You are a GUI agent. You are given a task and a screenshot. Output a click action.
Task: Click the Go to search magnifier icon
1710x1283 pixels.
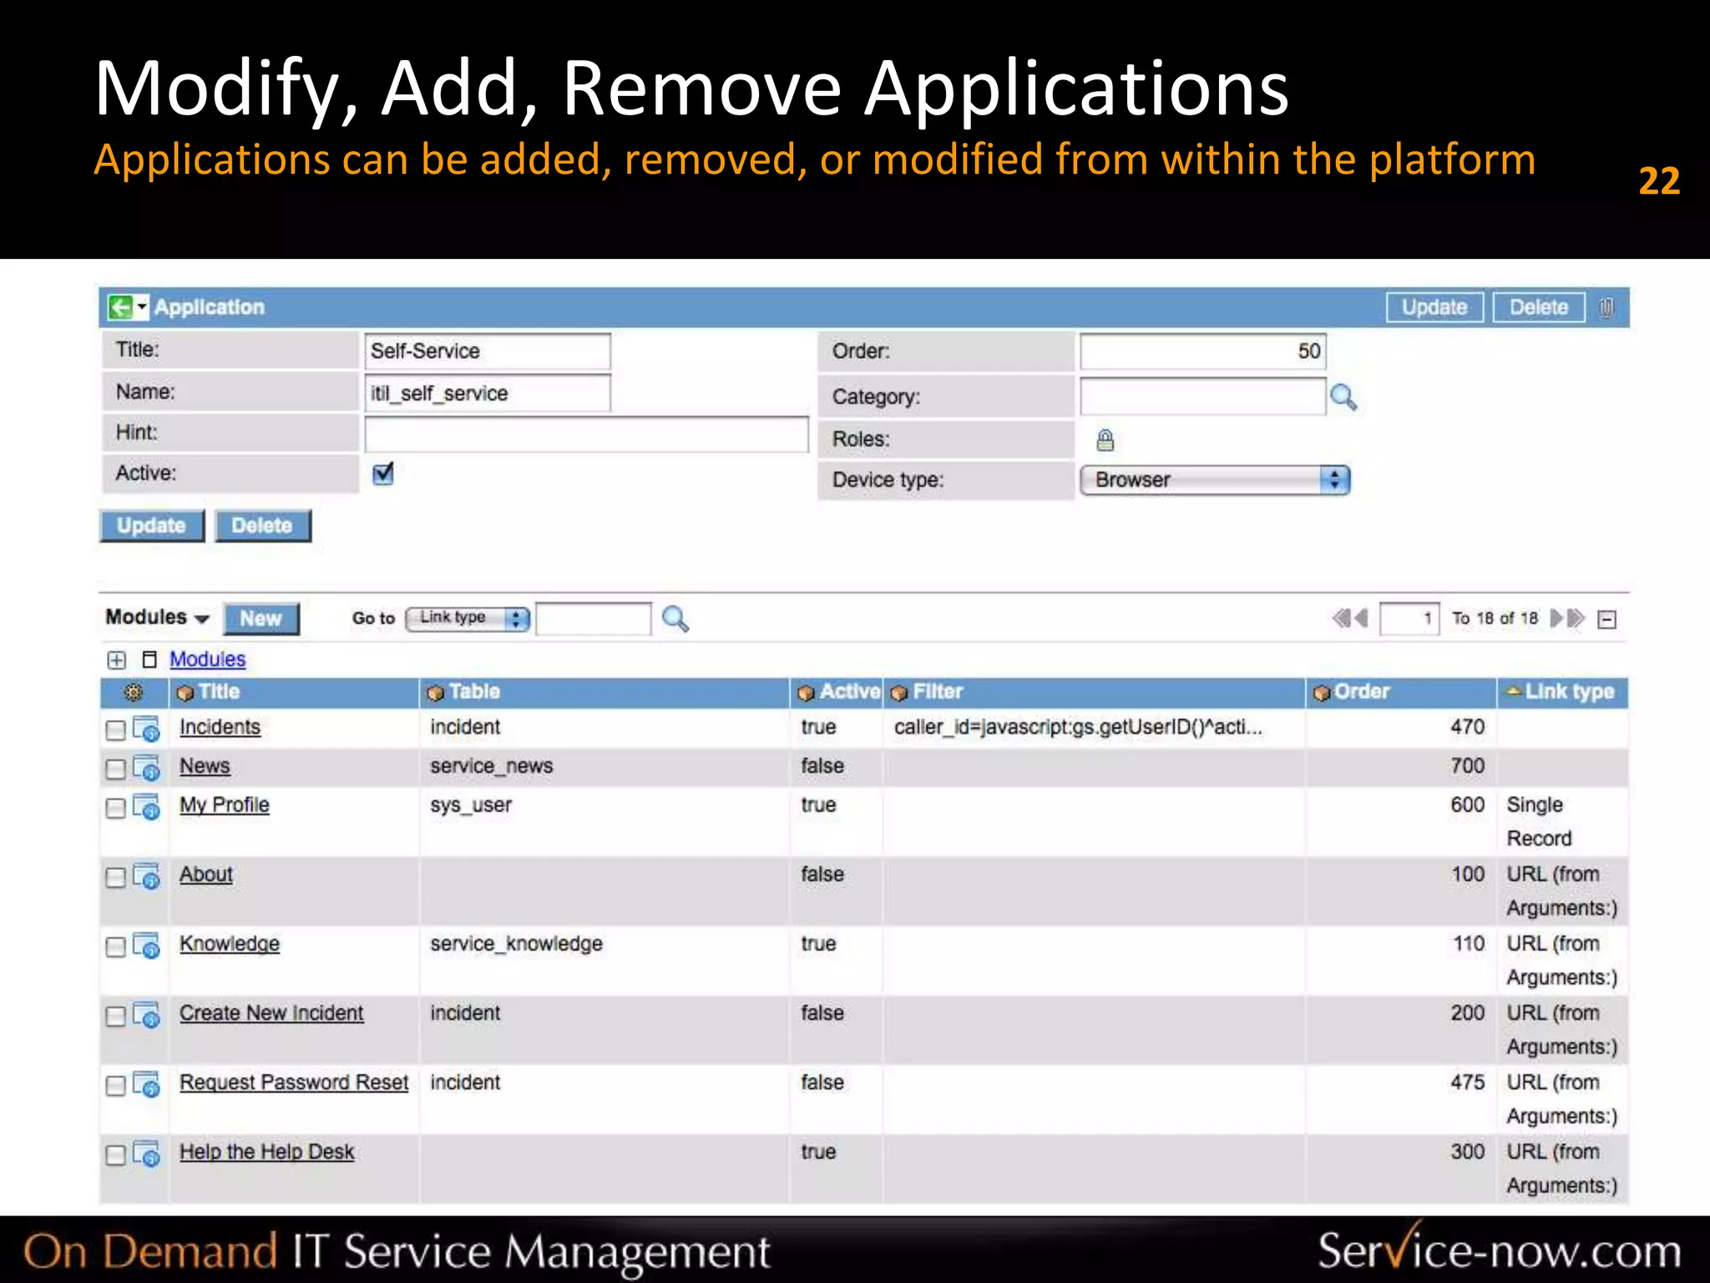point(675,619)
